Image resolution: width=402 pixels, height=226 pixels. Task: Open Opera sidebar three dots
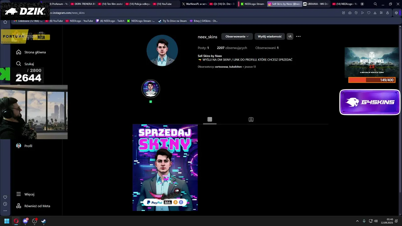tap(5, 211)
